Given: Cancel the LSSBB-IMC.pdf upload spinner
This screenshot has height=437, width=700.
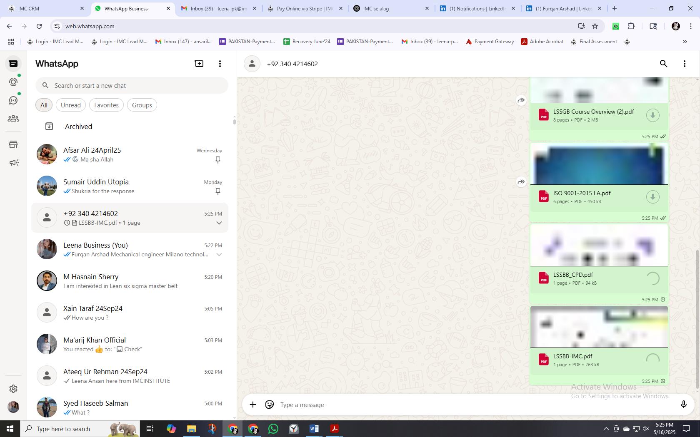Looking at the screenshot, I should click(x=653, y=360).
